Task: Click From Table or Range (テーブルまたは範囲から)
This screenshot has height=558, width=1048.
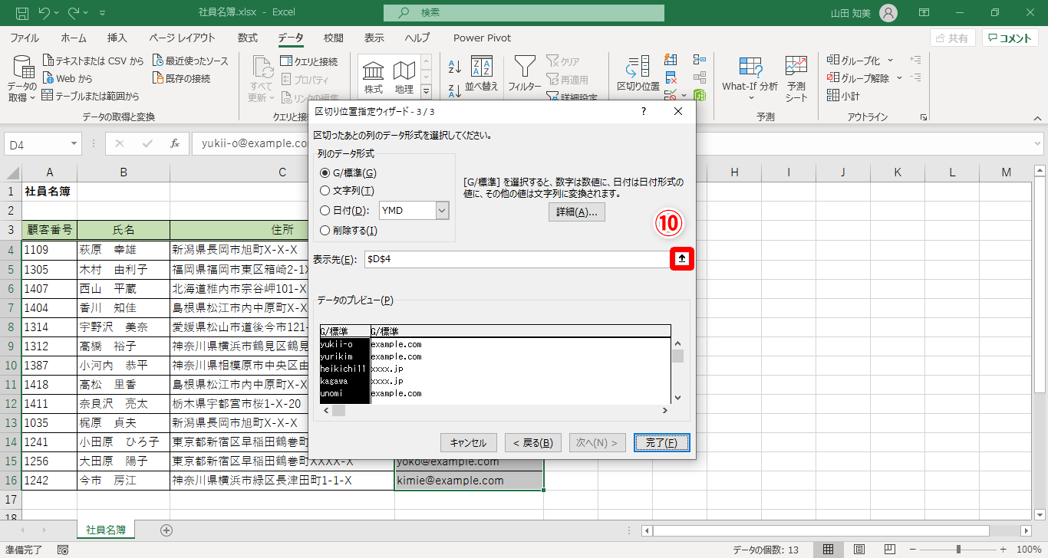Action: click(x=91, y=96)
